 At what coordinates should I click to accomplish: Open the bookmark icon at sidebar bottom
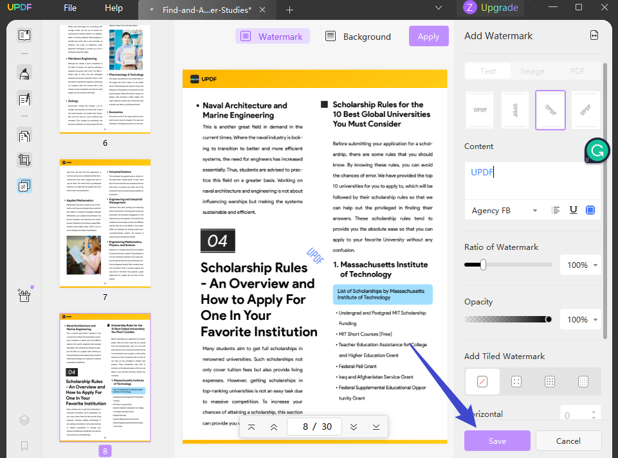(x=24, y=446)
